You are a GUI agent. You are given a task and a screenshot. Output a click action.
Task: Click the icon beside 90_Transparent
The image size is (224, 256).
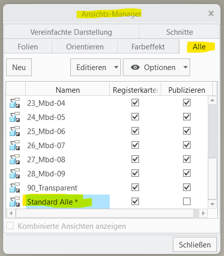(15, 187)
